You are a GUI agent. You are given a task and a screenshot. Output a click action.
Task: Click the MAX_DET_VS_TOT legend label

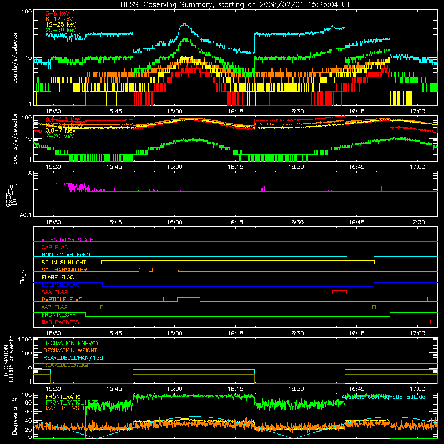pos(68,408)
